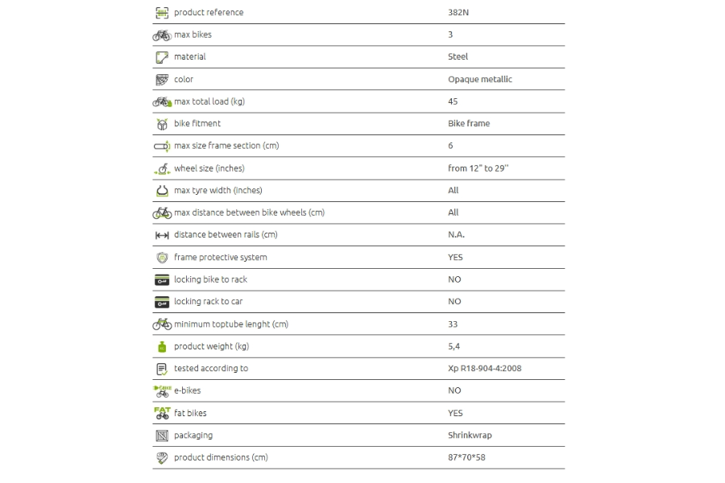Click the e-bikes icon
This screenshot has width=725, height=483.
162,391
